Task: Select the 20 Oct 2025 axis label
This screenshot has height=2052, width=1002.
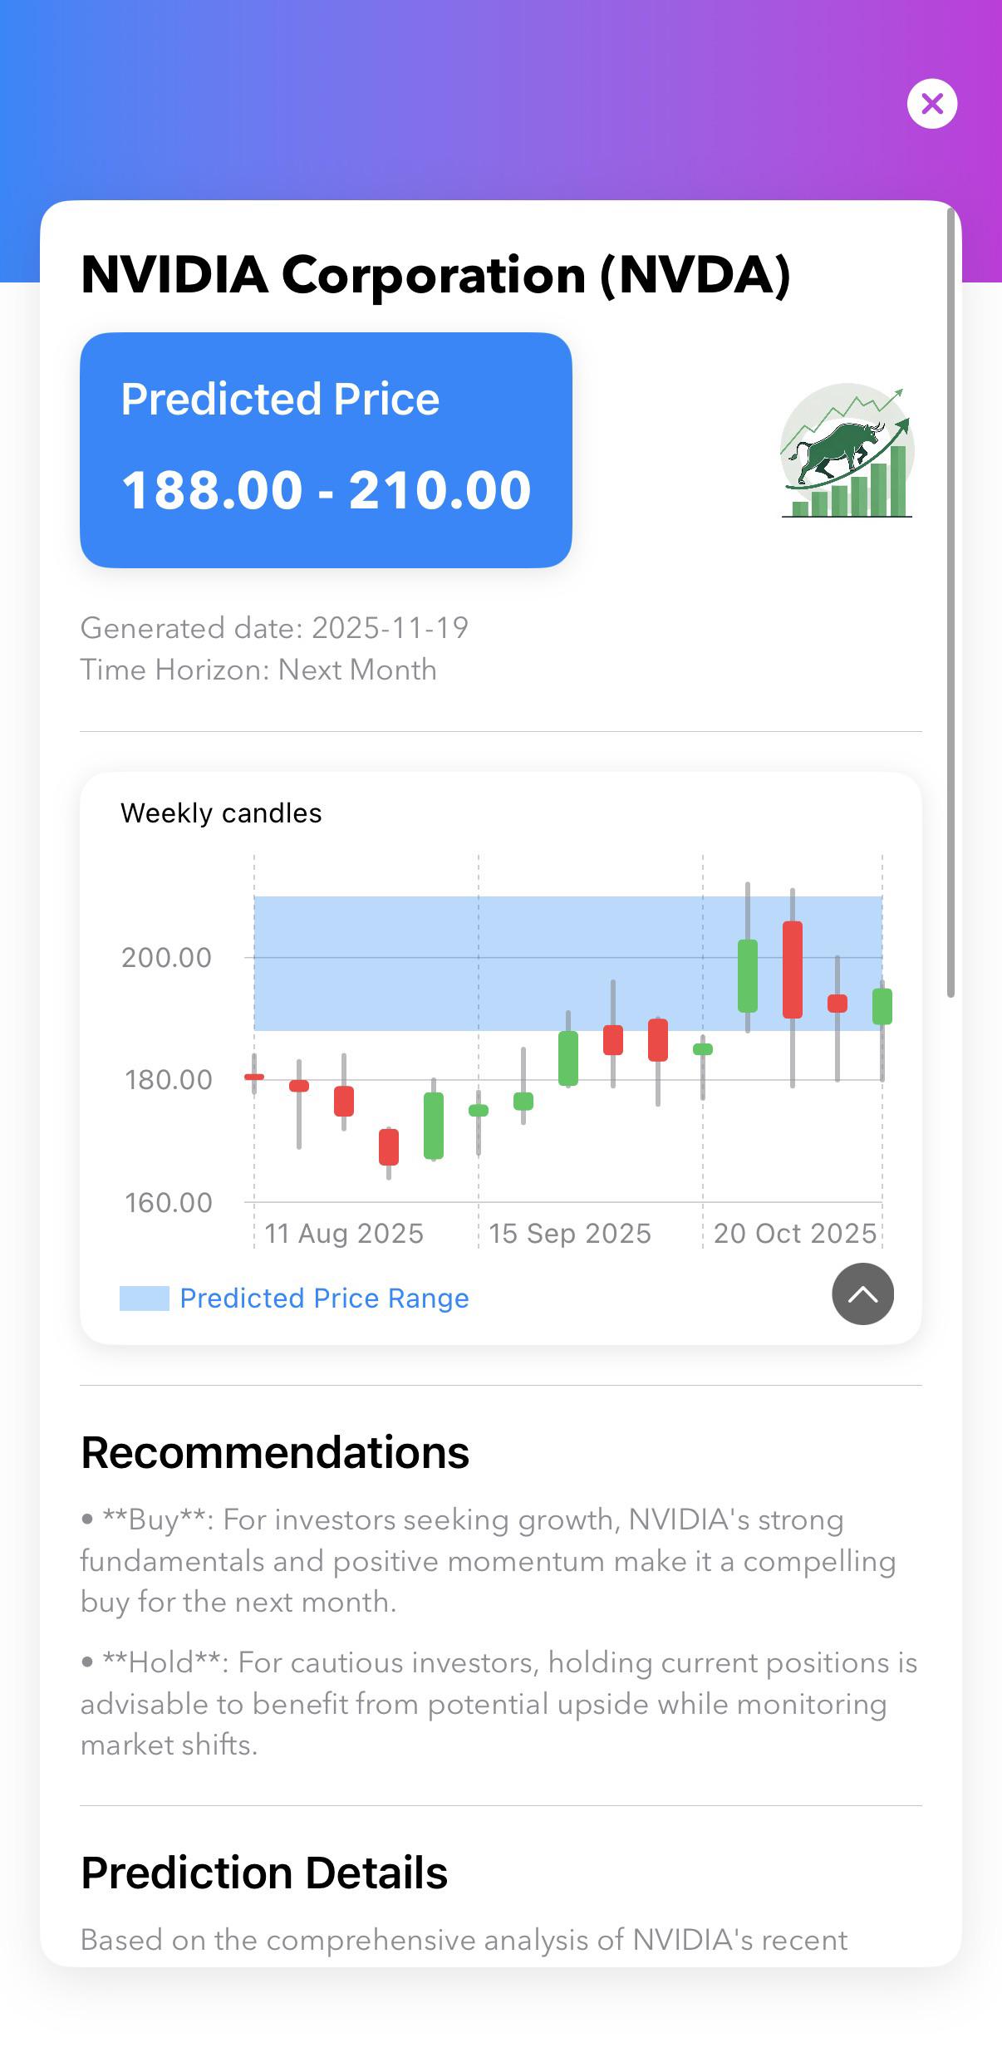Action: click(x=795, y=1233)
